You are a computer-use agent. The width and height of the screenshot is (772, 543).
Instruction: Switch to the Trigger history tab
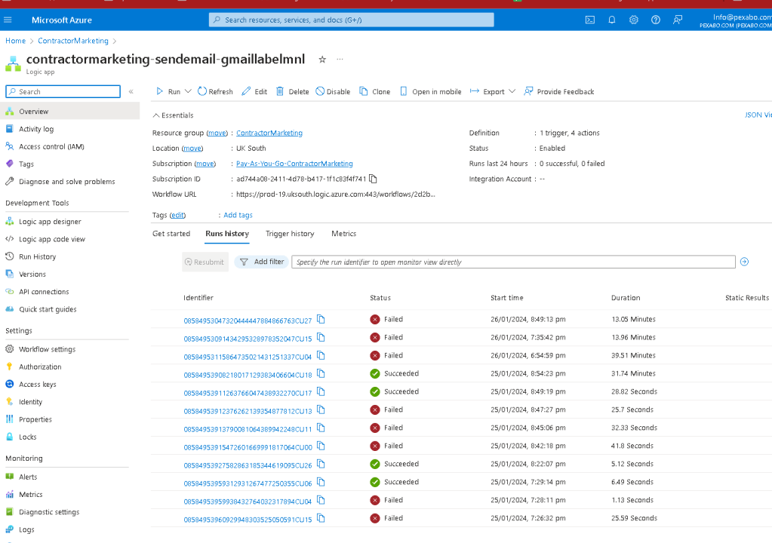[290, 234]
